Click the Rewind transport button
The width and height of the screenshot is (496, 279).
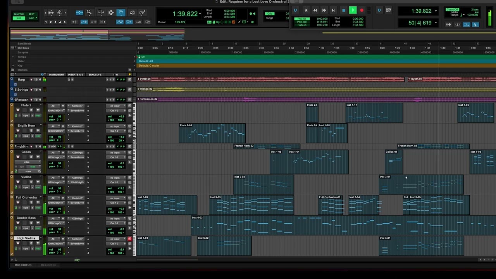[315, 10]
